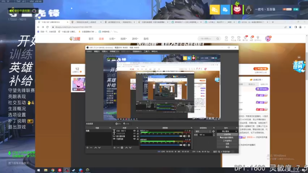
Task: Open the 编辑(E) menu in OBS
Action: pyautogui.click(x=97, y=52)
